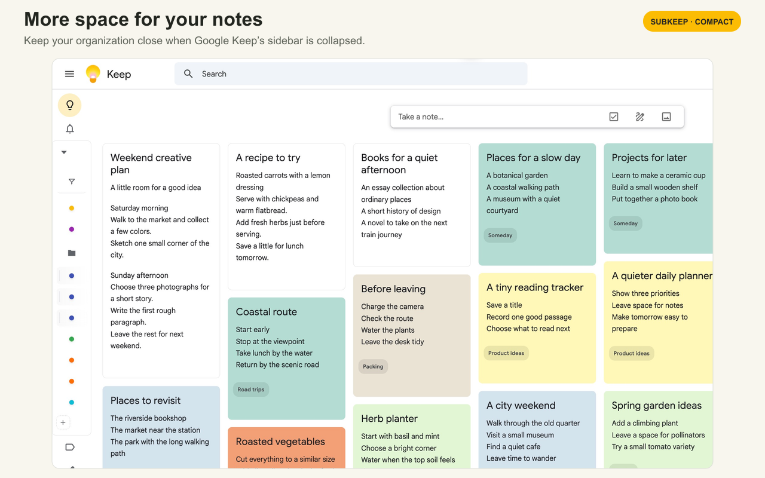The image size is (765, 478).
Task: Open the label filter funnel icon
Action: [x=72, y=182]
